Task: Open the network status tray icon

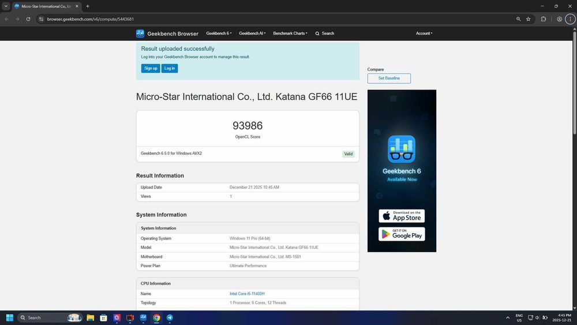Action: tap(530, 317)
